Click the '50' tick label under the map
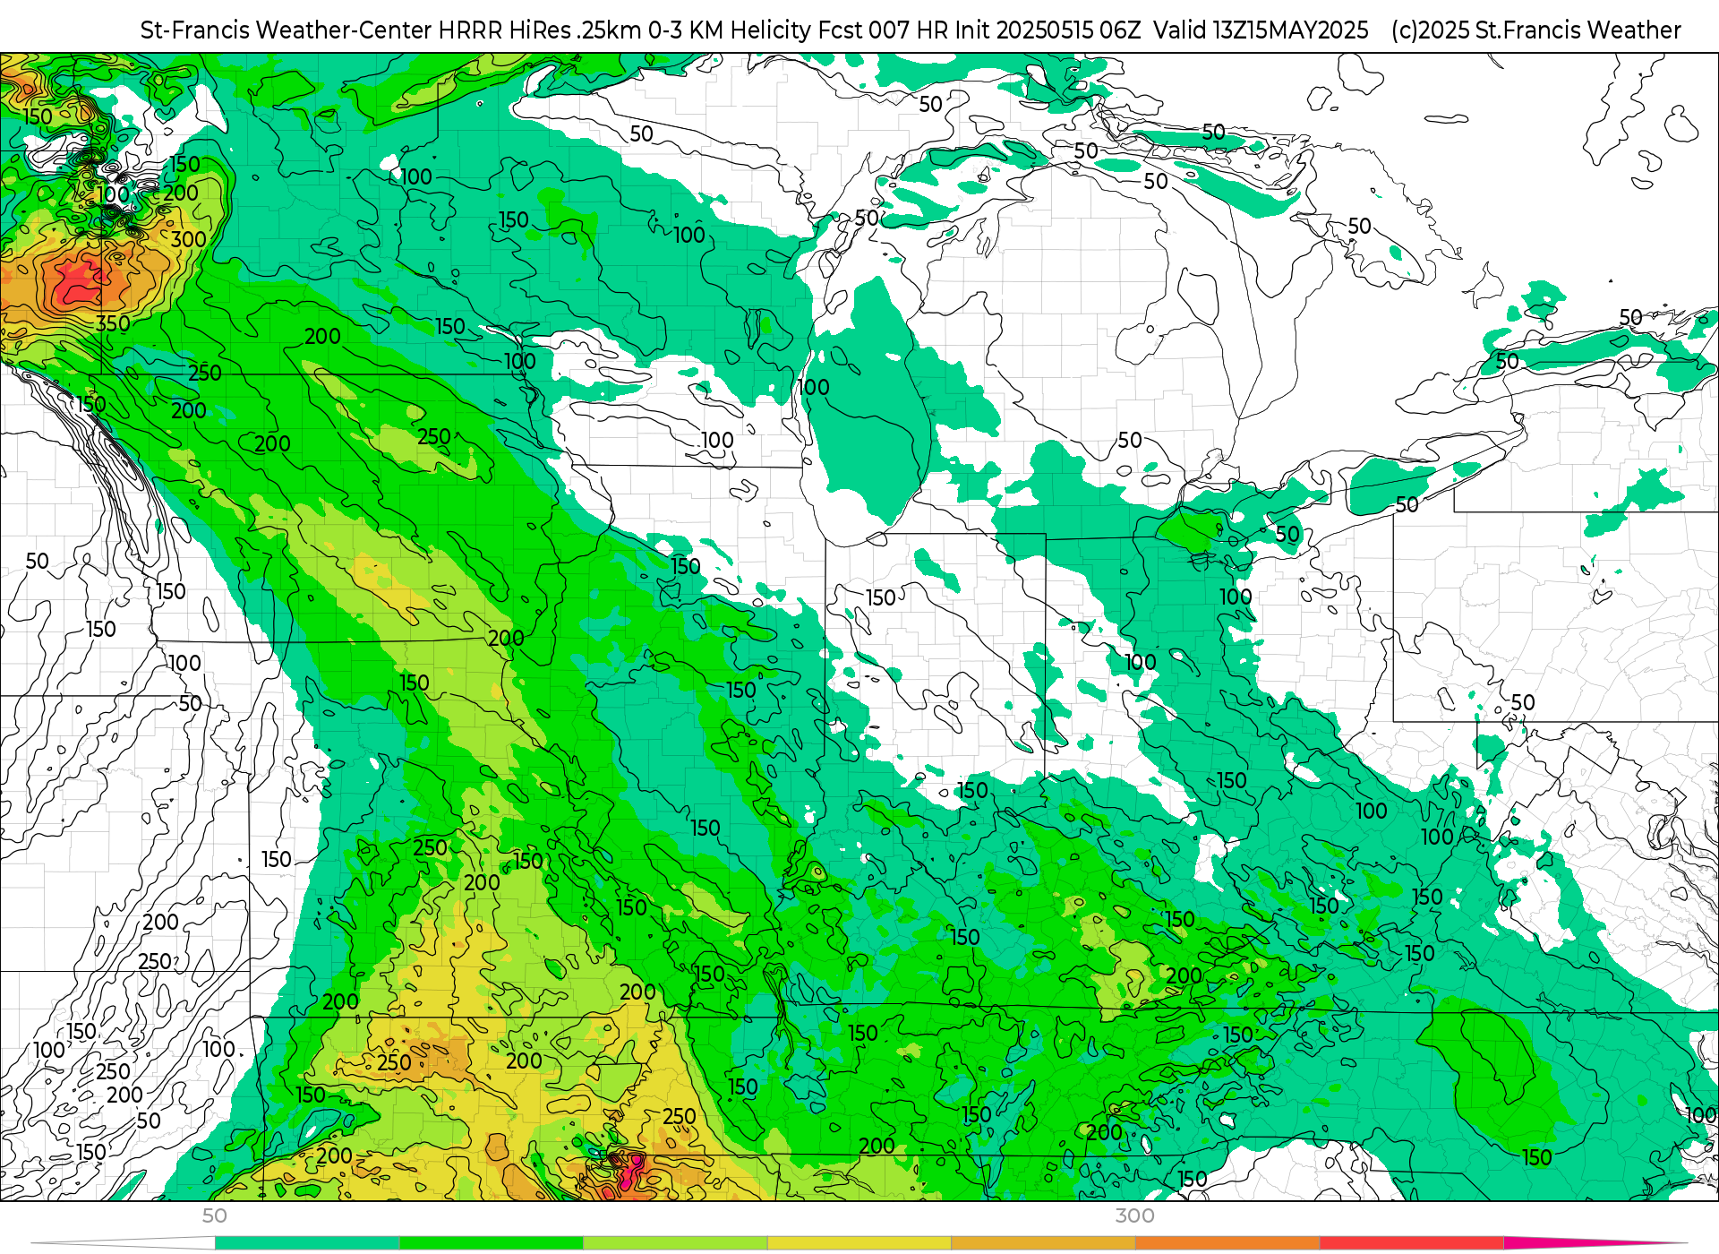This screenshot has height=1254, width=1719. [214, 1215]
